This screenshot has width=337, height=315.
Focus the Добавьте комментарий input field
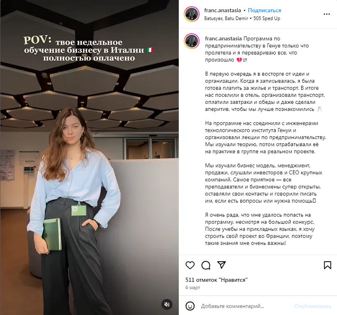245,306
